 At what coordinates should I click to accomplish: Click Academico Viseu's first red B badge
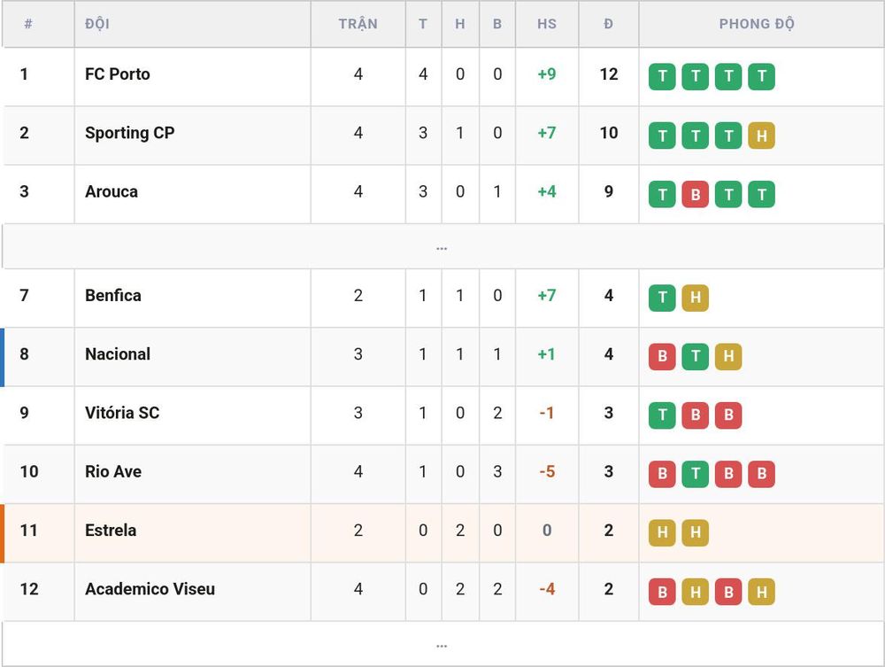pyautogui.click(x=662, y=592)
